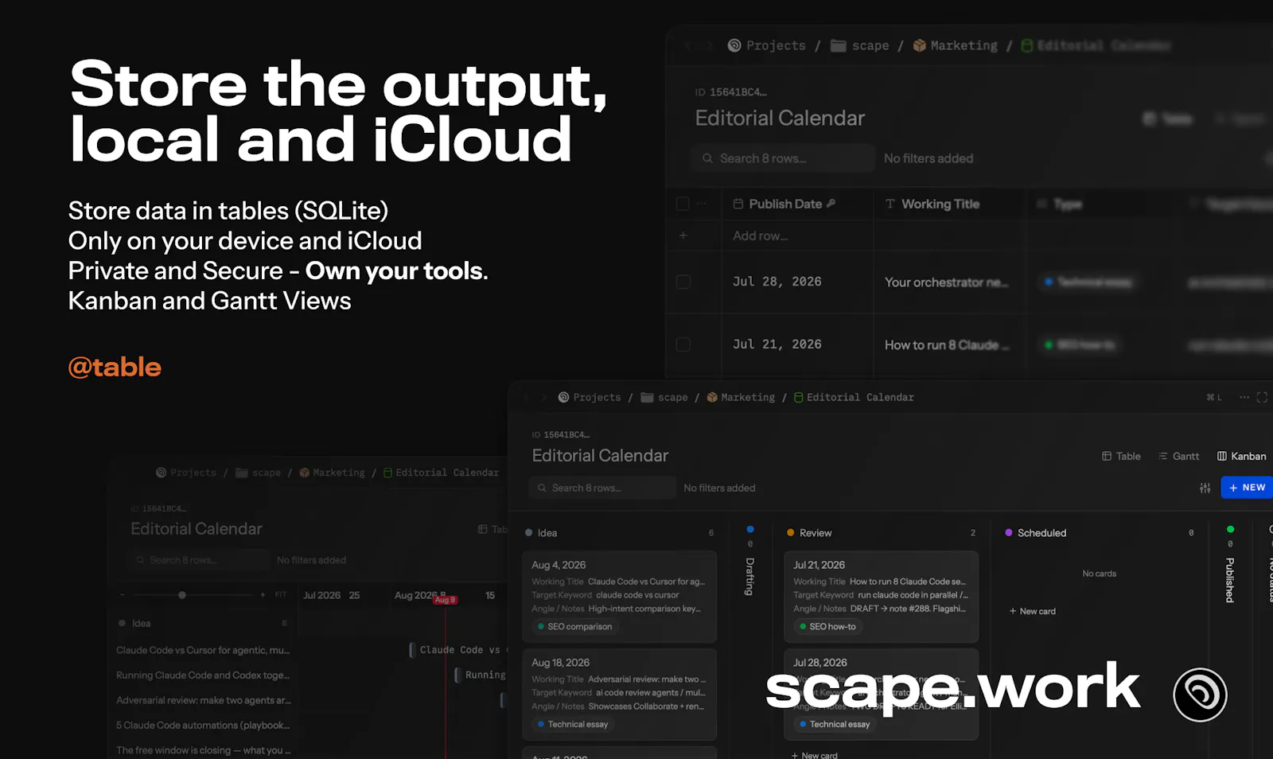The image size is (1273, 759).
Task: Click Projects breadcrumb in Kanban window
Action: (x=597, y=397)
